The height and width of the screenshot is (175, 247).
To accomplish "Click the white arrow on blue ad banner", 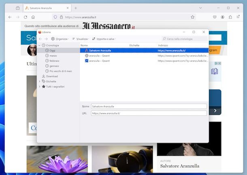I will click(x=215, y=111).
